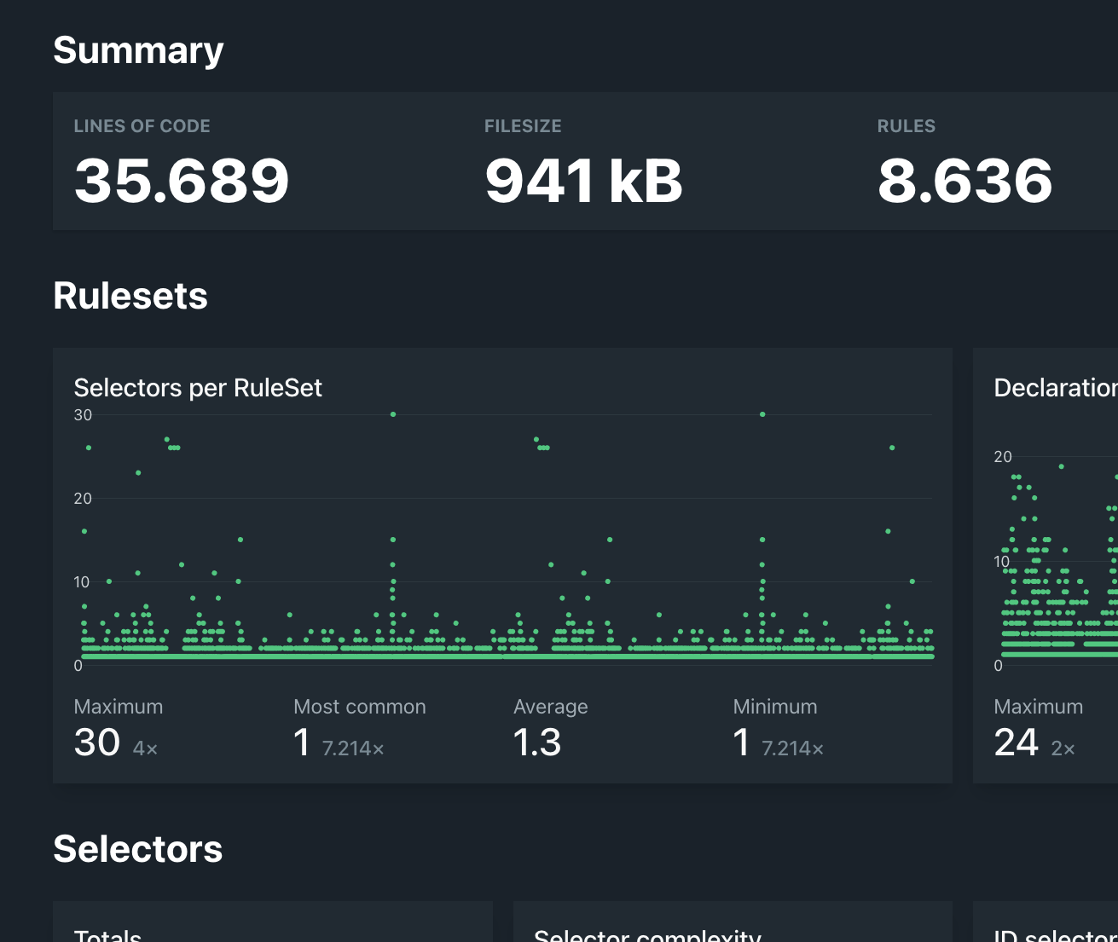Click the highest dot on Selectors per RuleSet chart
Viewport: 1118px width, 942px height.
392,413
